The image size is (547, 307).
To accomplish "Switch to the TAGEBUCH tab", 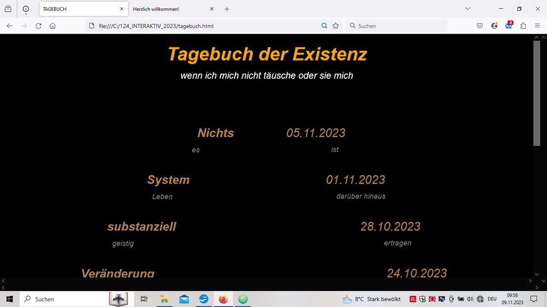I will pos(84,9).
